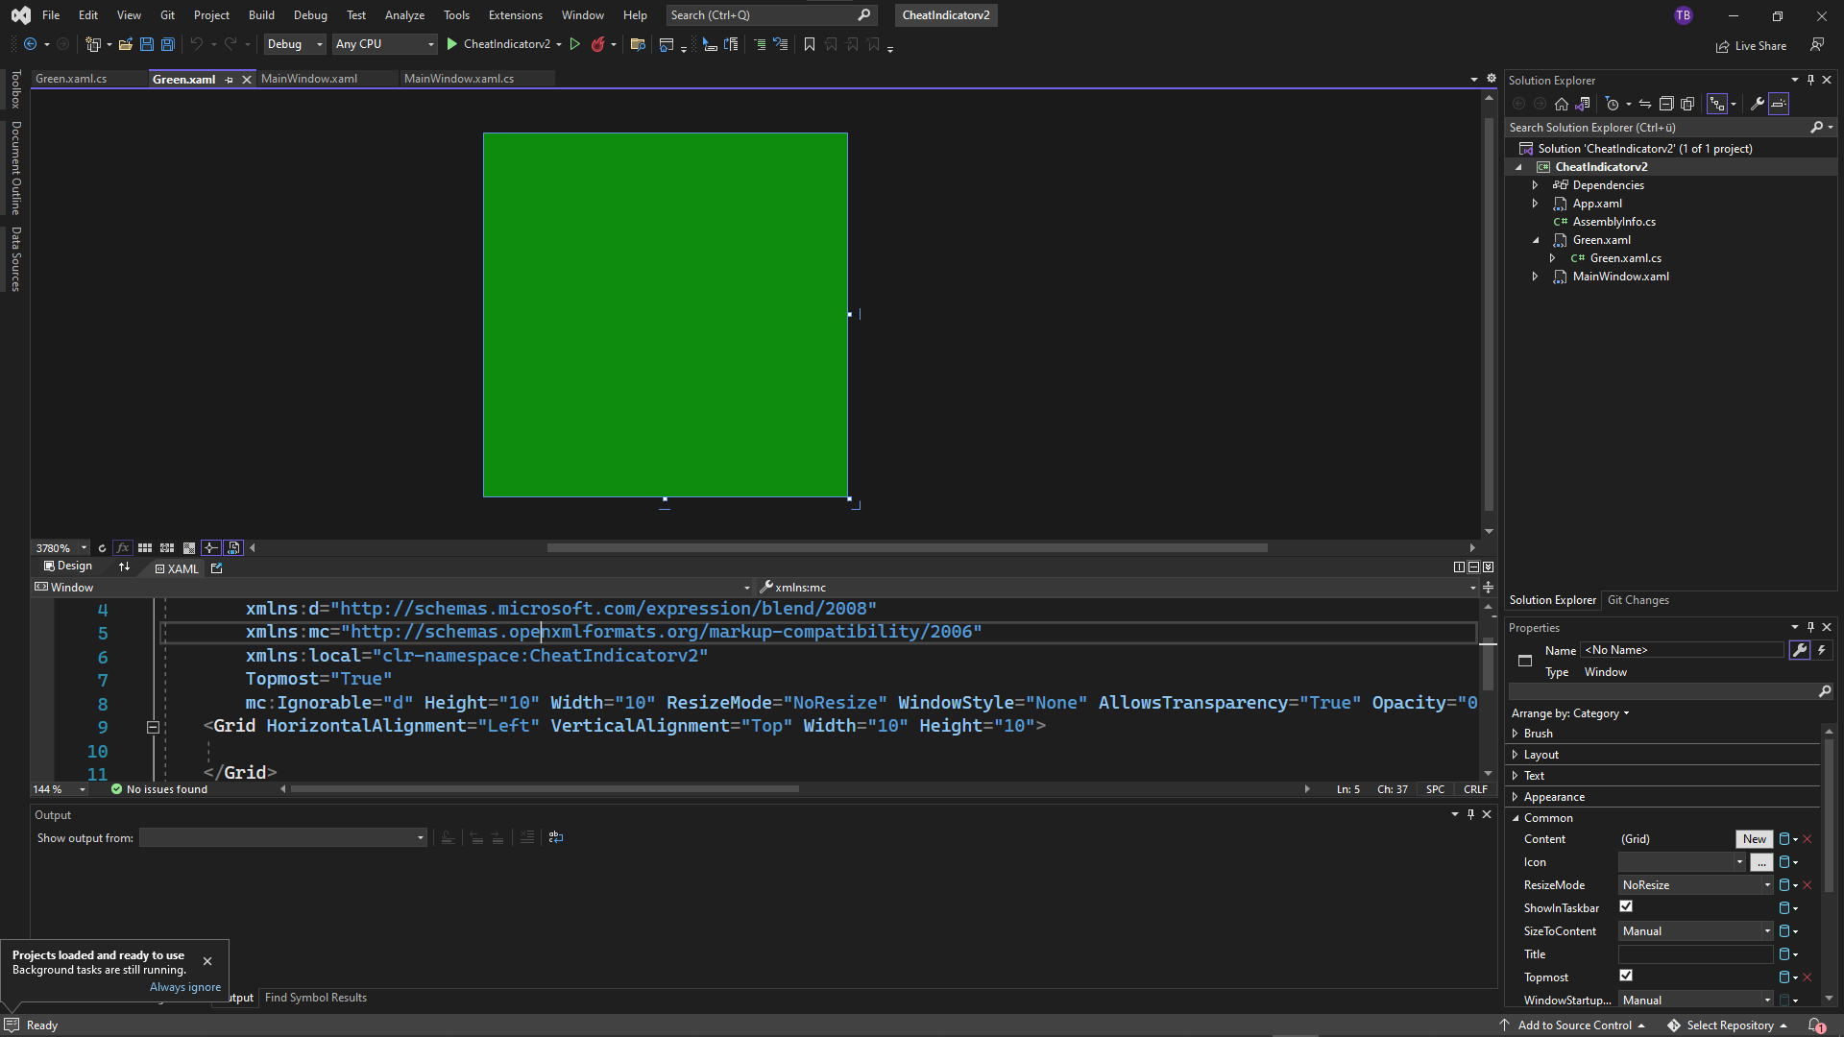Swap Design and XAML panes
1844x1037 pixels.
[x=124, y=567]
